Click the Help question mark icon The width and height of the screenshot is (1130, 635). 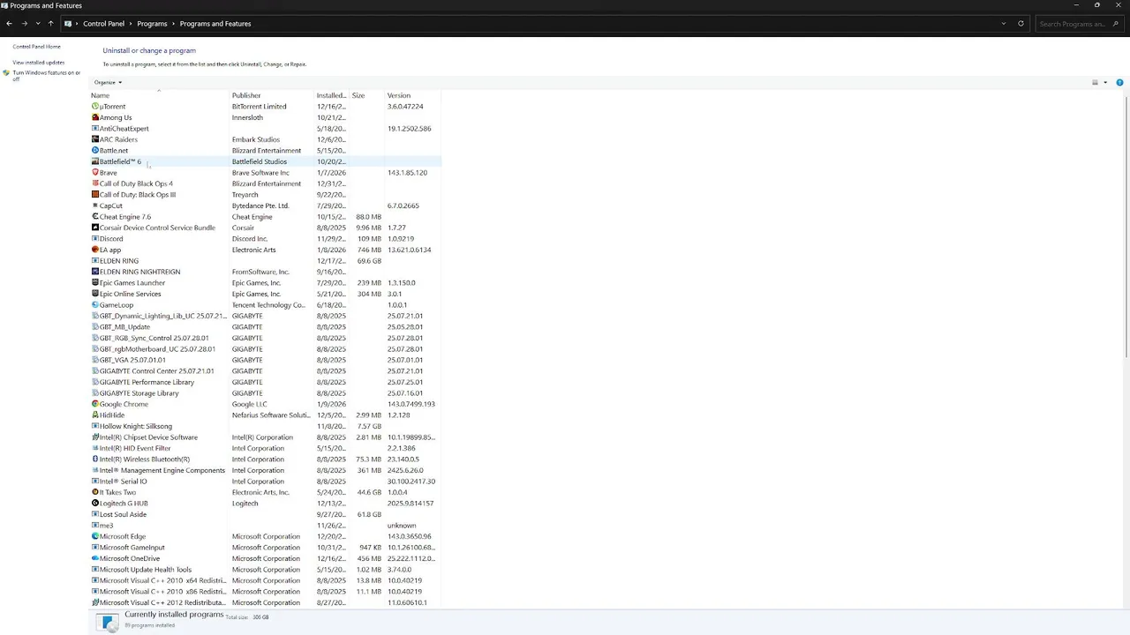[x=1119, y=83]
